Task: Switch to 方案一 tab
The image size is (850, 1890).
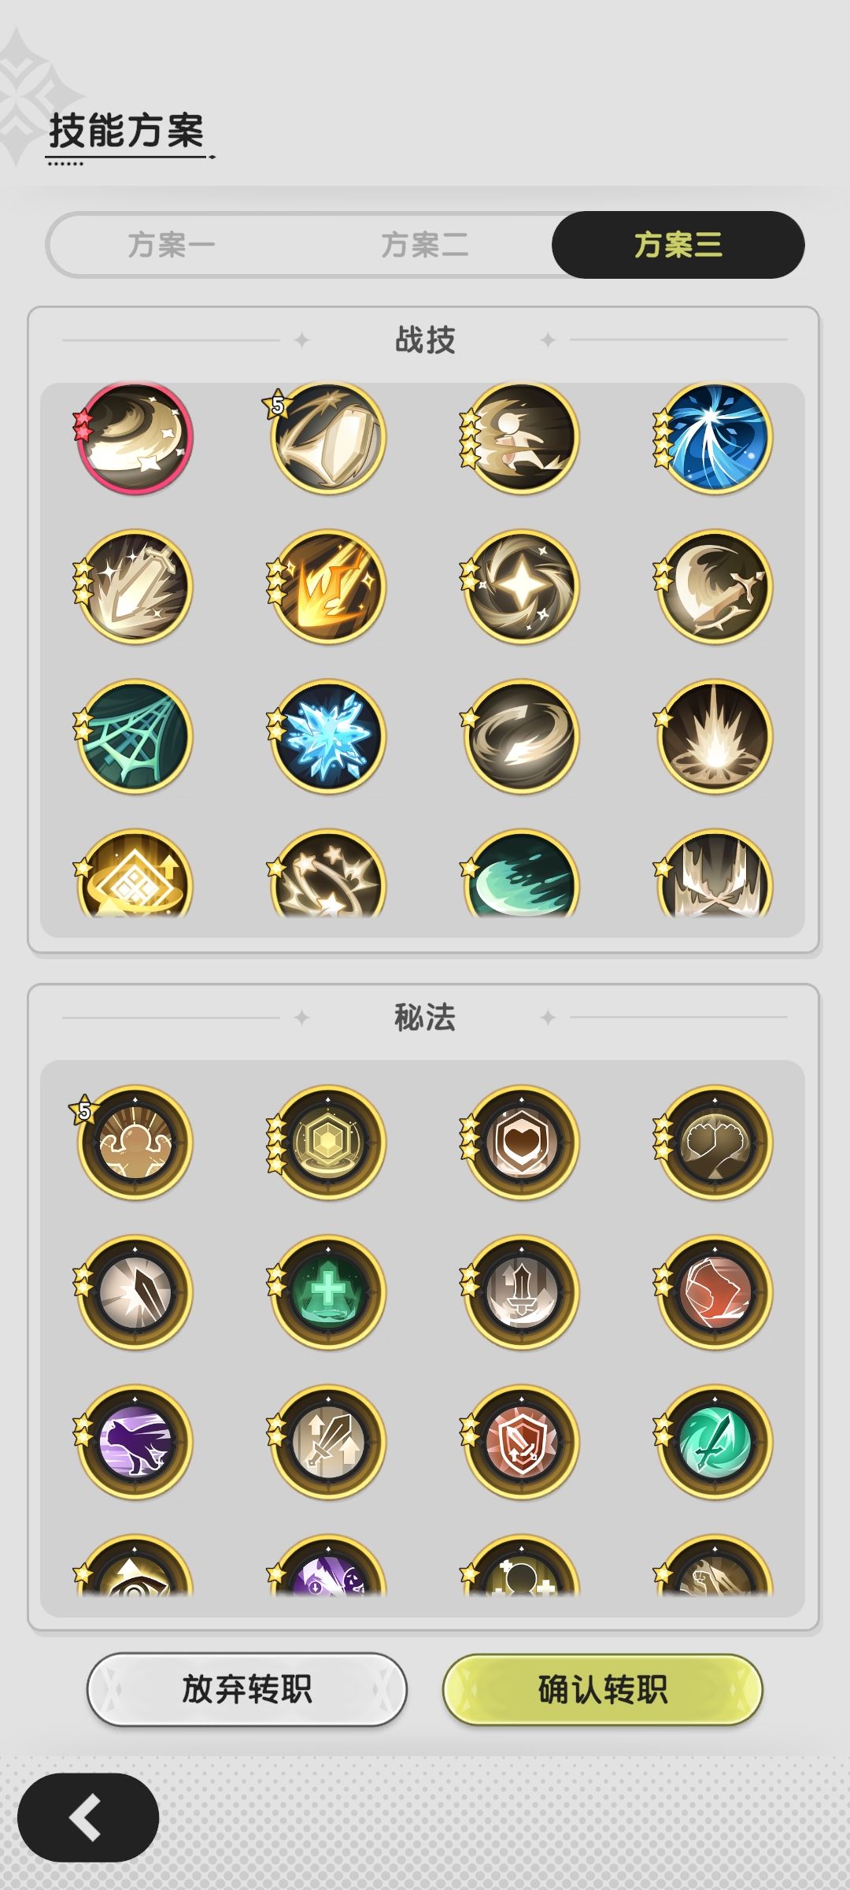Action: 172,245
